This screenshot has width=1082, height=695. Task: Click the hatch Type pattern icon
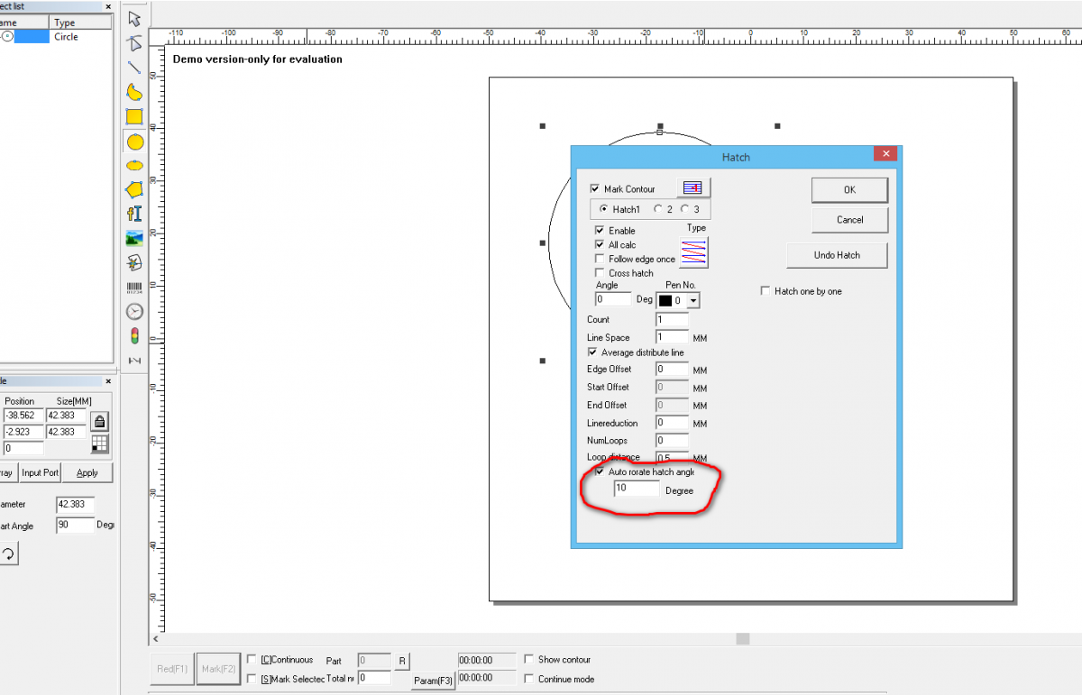[x=693, y=252]
